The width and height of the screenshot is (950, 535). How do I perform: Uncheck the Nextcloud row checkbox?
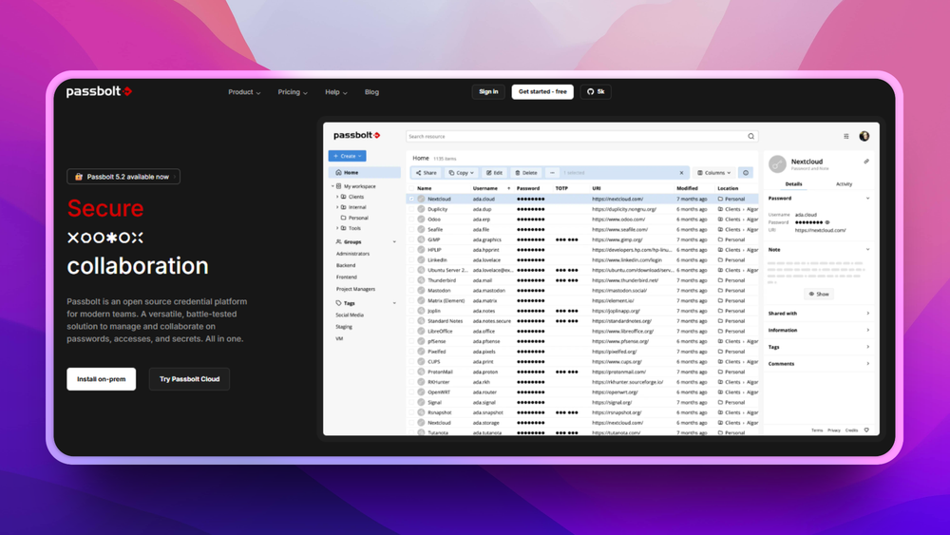[411, 199]
